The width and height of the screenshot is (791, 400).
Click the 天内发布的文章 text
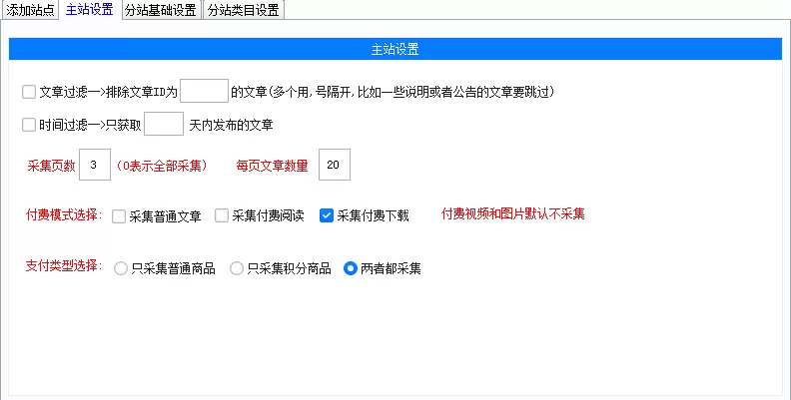click(x=231, y=125)
